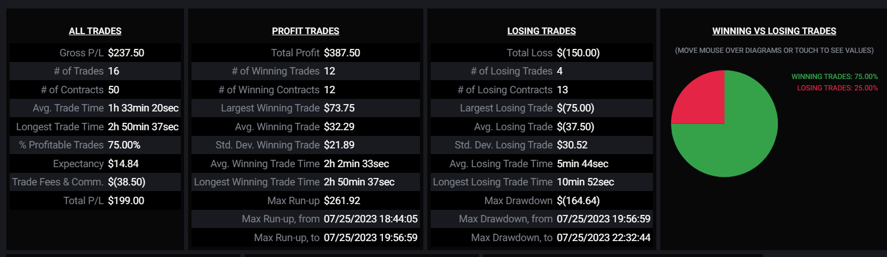Select the PROFIT TRADES heading

(306, 31)
